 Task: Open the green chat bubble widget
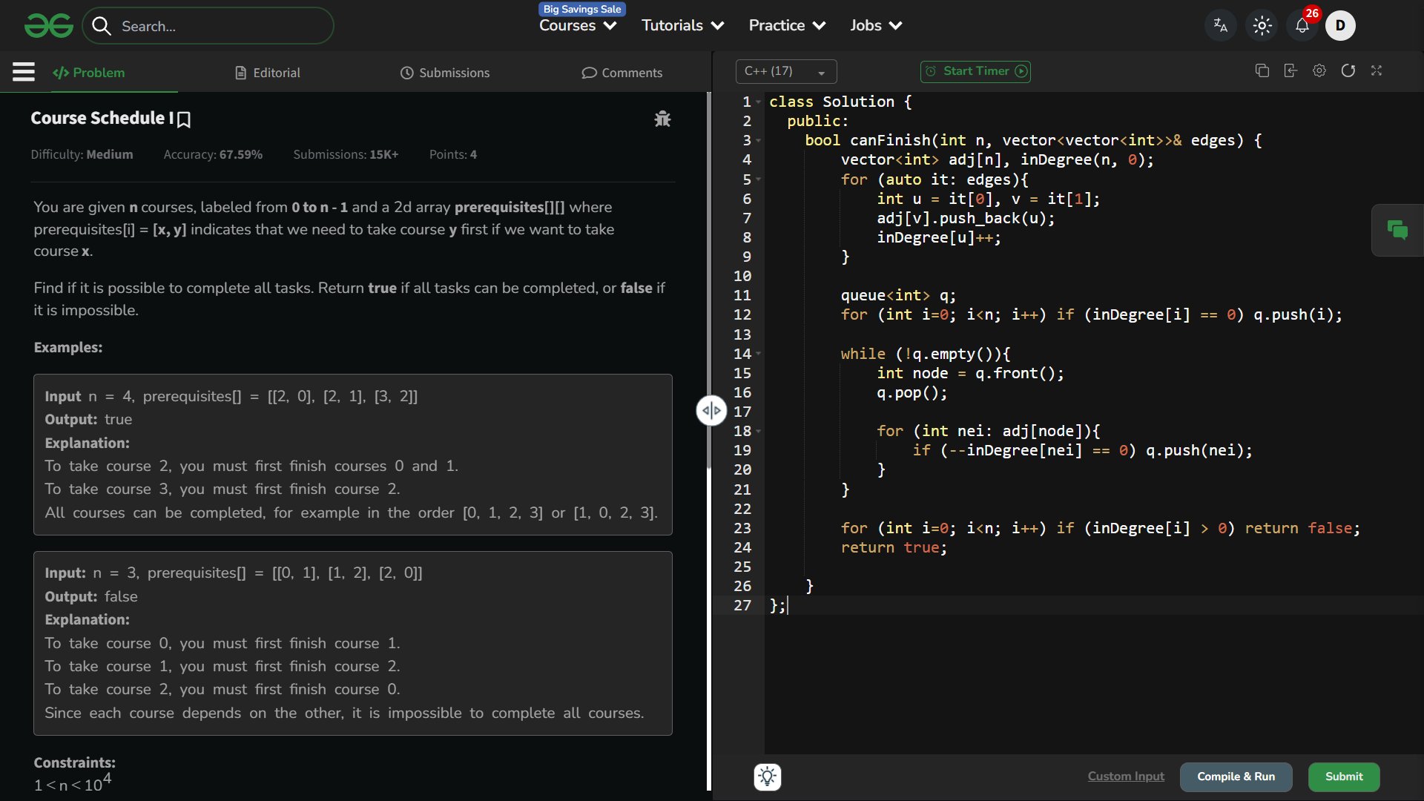(1397, 231)
